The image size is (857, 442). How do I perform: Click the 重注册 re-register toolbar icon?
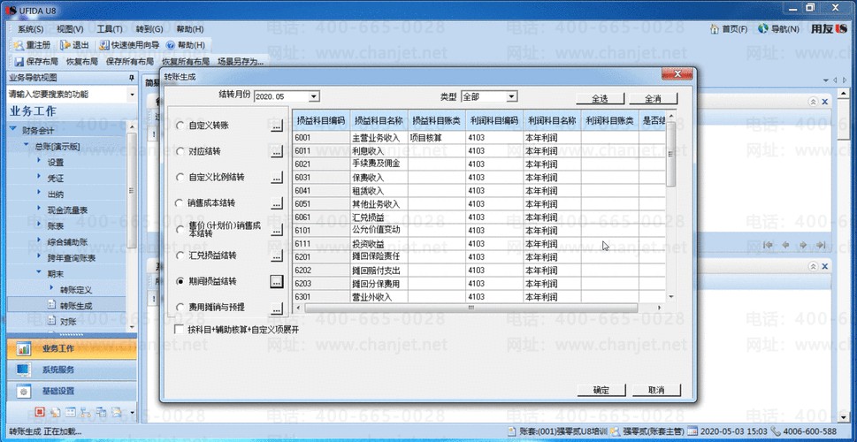(19, 45)
